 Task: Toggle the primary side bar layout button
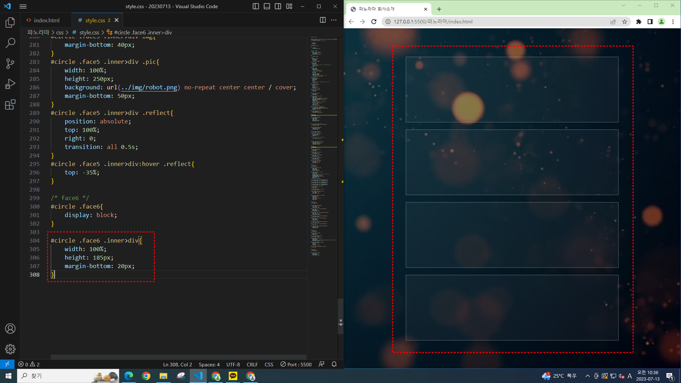point(255,6)
